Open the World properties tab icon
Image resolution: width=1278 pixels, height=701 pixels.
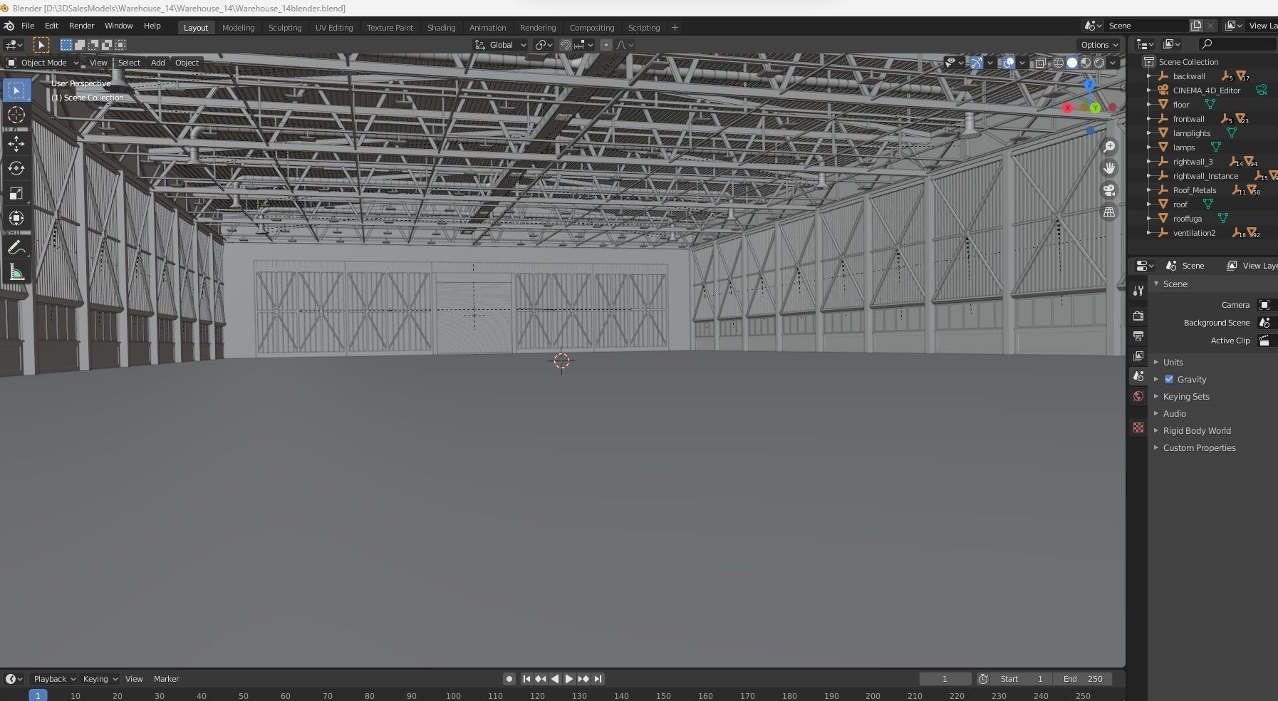pyautogui.click(x=1138, y=396)
